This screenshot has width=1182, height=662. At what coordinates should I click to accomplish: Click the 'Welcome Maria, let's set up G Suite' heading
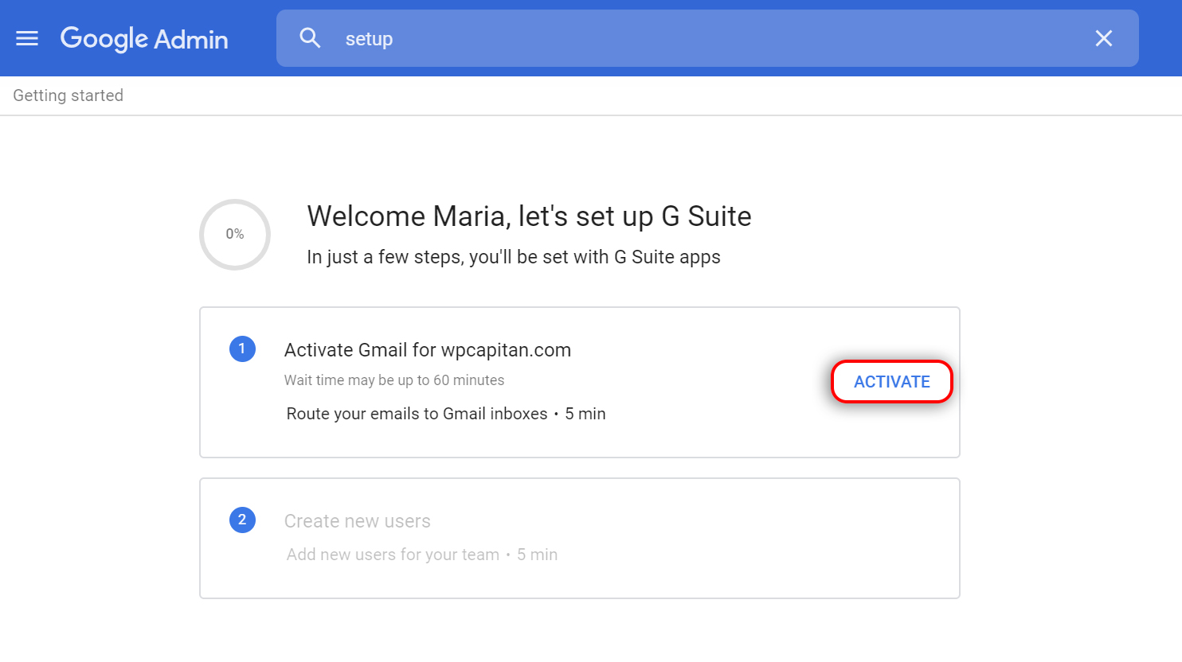point(530,216)
